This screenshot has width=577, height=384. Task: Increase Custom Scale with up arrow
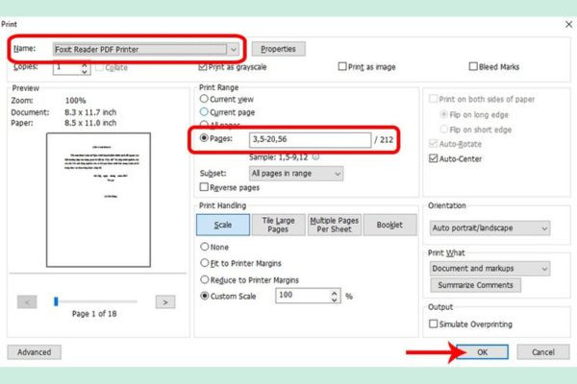(334, 293)
